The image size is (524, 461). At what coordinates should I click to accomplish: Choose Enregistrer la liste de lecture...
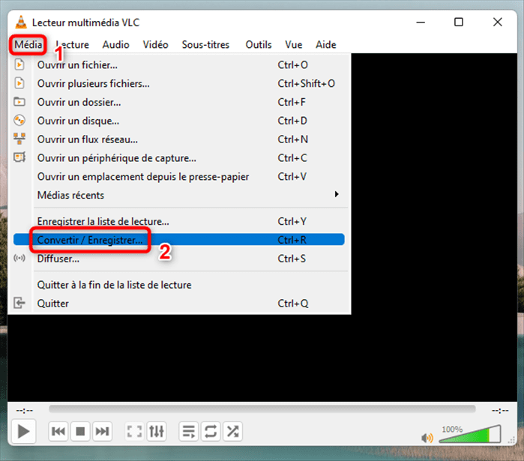[178, 221]
